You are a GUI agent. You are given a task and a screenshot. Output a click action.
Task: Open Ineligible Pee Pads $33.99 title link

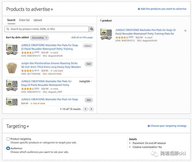(x=46, y=83)
